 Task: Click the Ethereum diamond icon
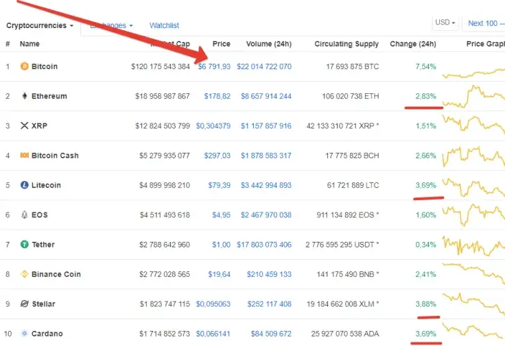25,96
